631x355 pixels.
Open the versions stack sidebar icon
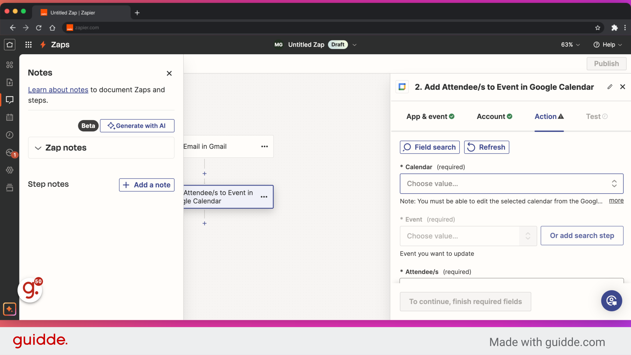pyautogui.click(x=10, y=188)
